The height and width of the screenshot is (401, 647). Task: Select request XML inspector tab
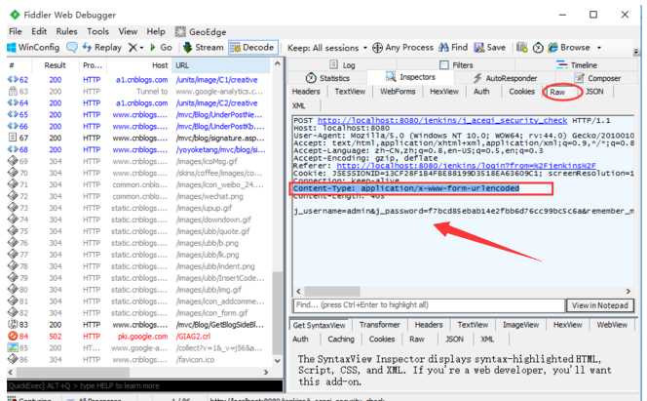click(299, 105)
